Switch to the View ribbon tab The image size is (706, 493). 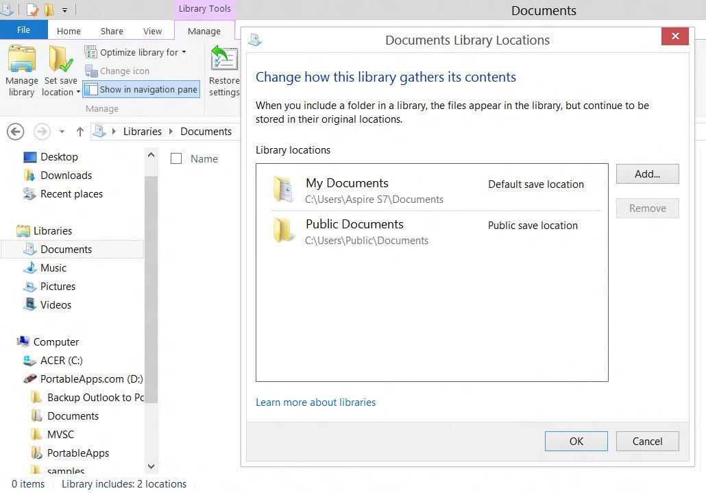pyautogui.click(x=152, y=31)
